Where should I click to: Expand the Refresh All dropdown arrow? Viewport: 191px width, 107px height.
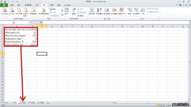coord(44,16)
